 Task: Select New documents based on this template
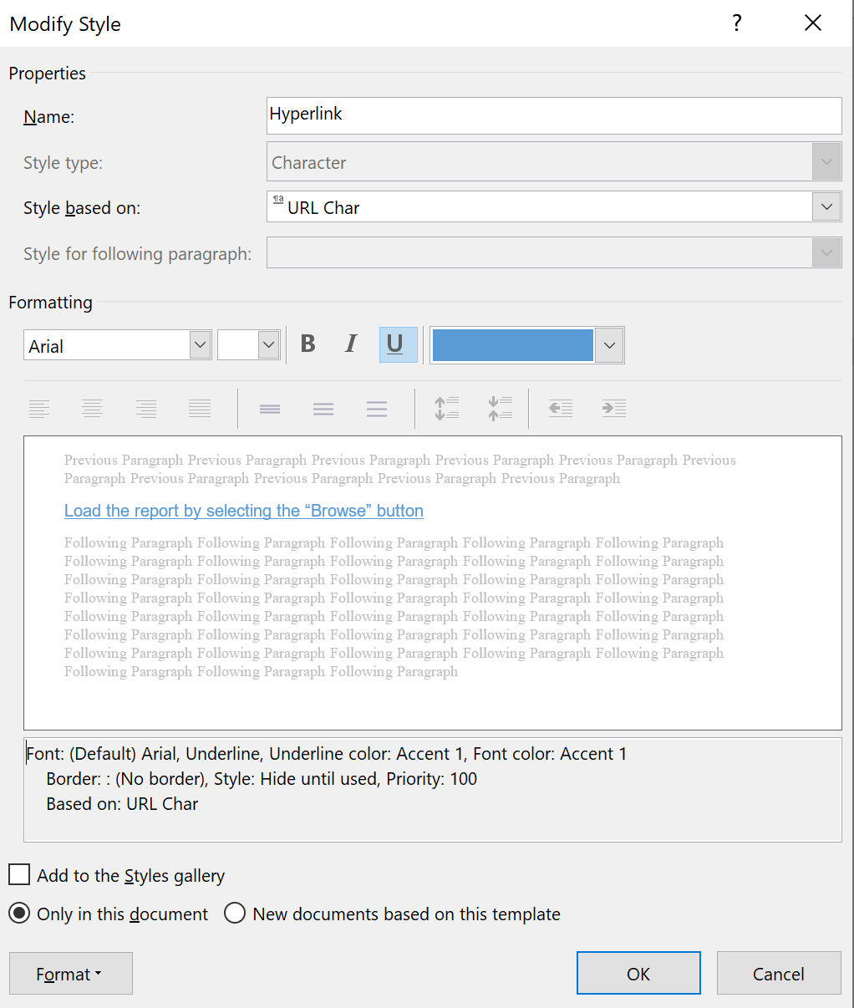[235, 914]
